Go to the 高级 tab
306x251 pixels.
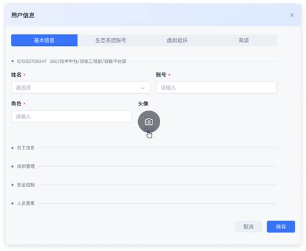243,40
